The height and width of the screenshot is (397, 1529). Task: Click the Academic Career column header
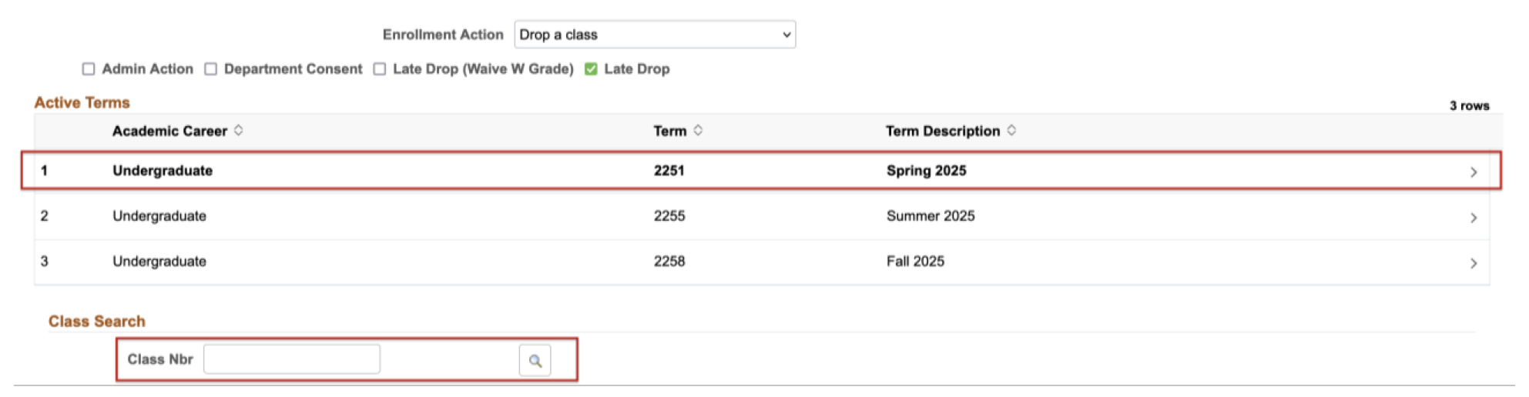[x=169, y=131]
